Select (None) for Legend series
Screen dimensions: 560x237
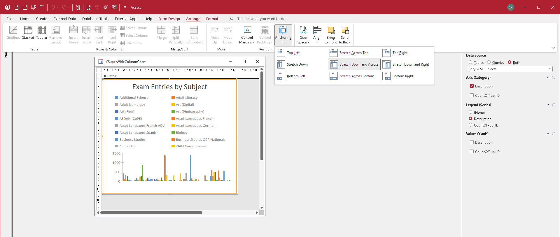[470, 112]
